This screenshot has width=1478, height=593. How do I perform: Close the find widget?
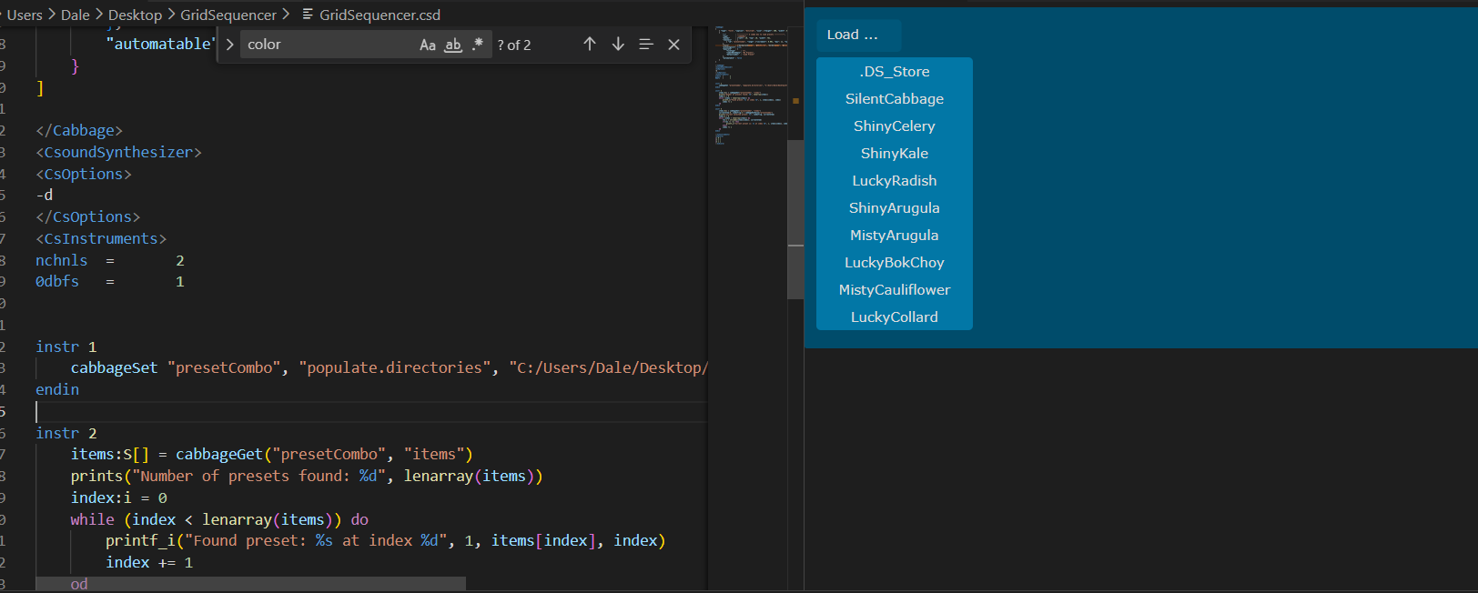click(673, 45)
